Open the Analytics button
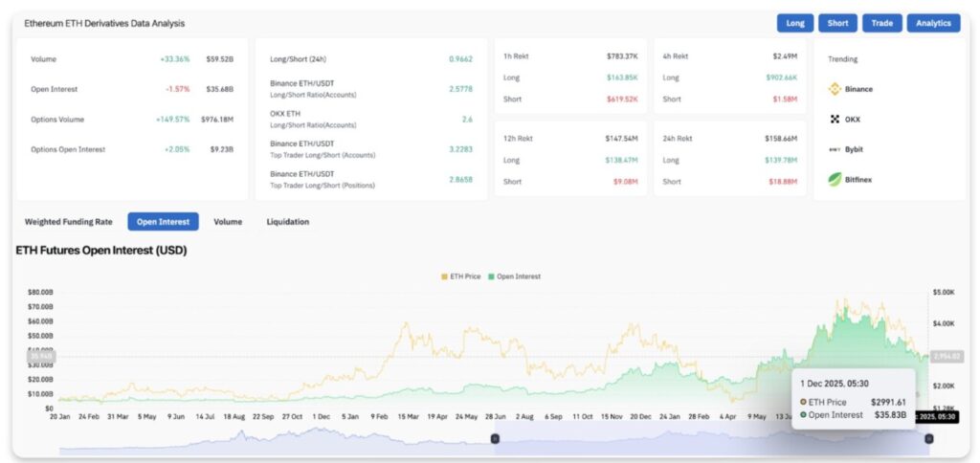Viewport: 980px width, 463px height. [x=933, y=23]
